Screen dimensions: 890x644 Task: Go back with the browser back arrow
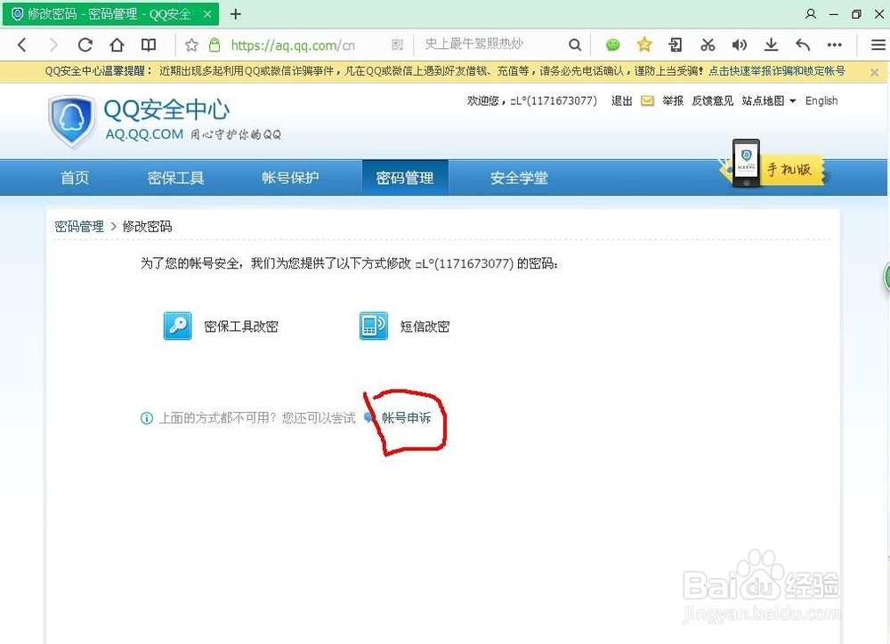click(22, 44)
